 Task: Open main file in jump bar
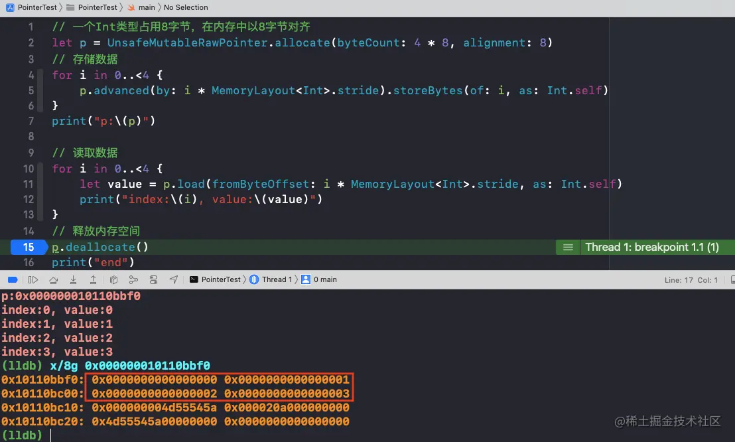(x=141, y=7)
